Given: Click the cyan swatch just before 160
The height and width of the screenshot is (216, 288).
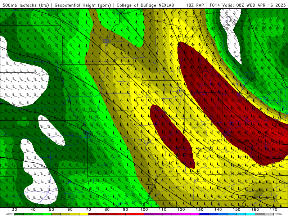Looking at the screenshot, I should click(x=250, y=214).
